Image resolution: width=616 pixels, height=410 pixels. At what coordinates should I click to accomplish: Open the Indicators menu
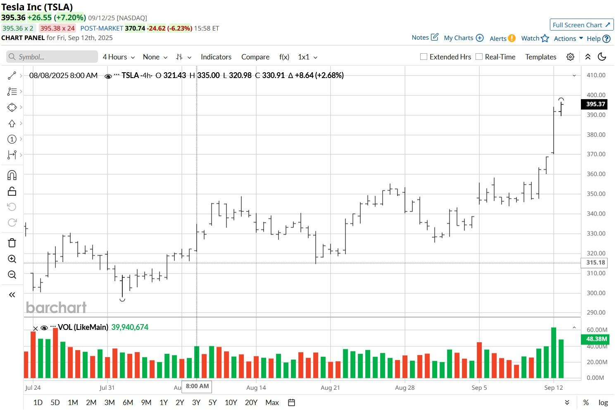coord(216,57)
